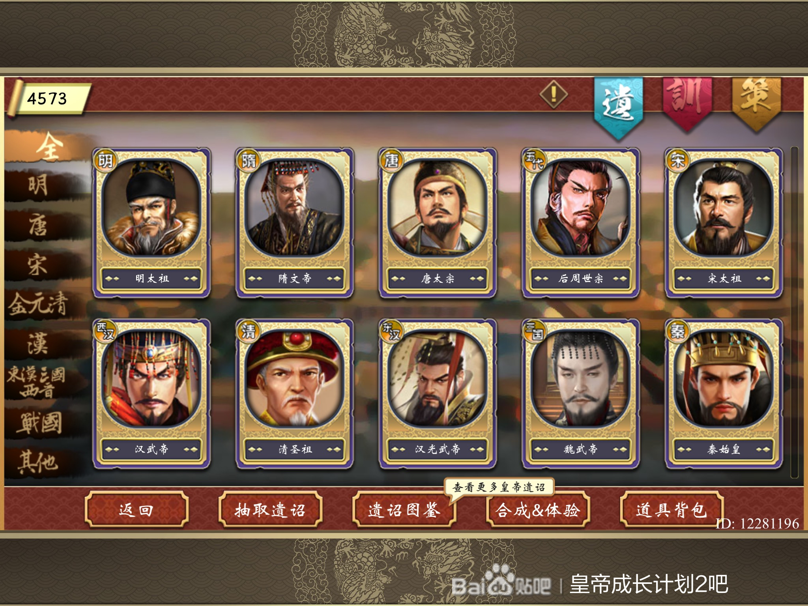
Task: Open 道具背包 item backpack
Action: tap(671, 510)
